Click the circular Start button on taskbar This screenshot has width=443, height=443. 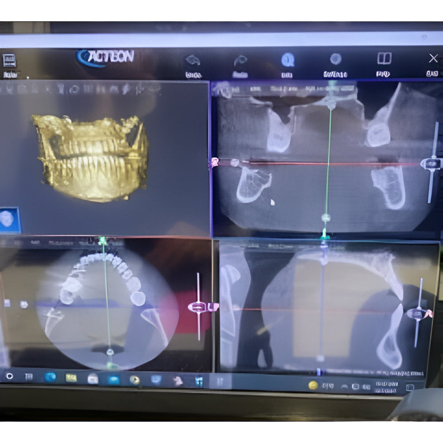[x=9, y=377]
